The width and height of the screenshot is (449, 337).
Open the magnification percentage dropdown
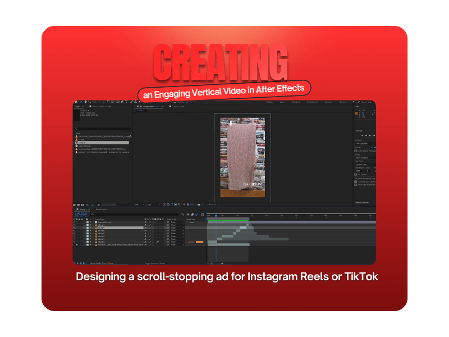(140, 204)
